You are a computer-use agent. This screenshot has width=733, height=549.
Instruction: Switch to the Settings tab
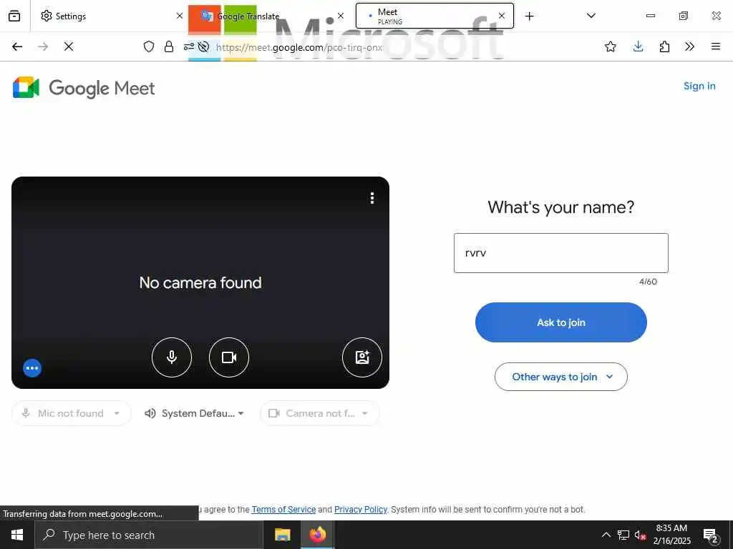coord(107,16)
